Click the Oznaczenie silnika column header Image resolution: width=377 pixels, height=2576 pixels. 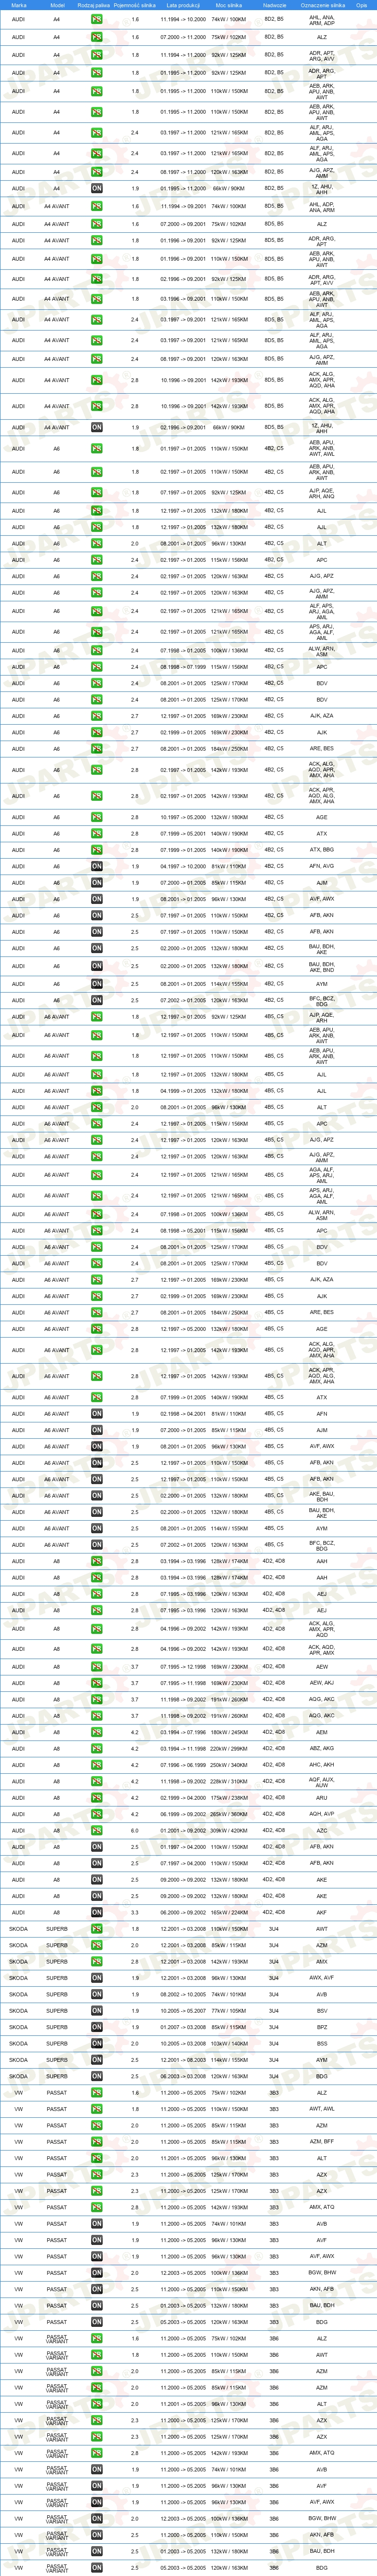pos(322,5)
